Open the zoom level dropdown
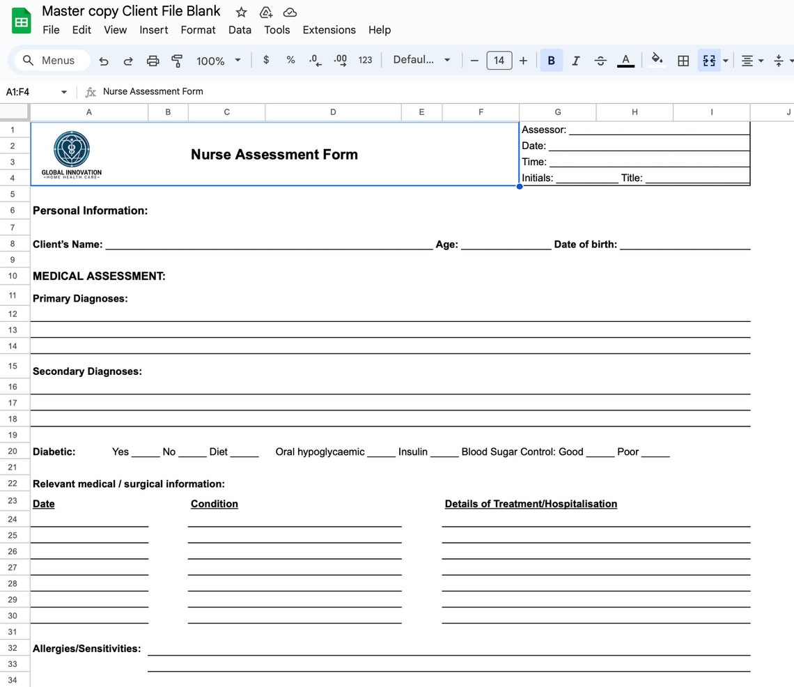794x687 pixels. point(217,61)
